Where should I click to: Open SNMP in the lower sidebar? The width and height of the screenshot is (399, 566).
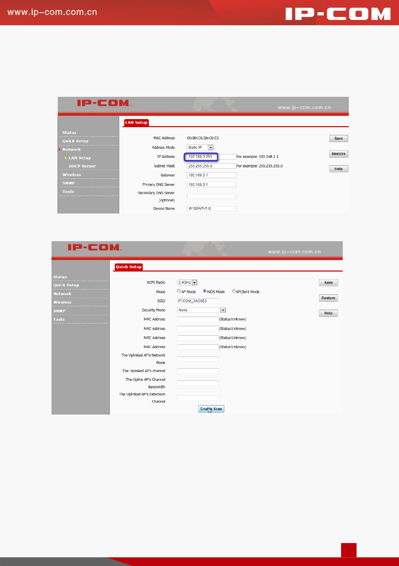[x=59, y=311]
